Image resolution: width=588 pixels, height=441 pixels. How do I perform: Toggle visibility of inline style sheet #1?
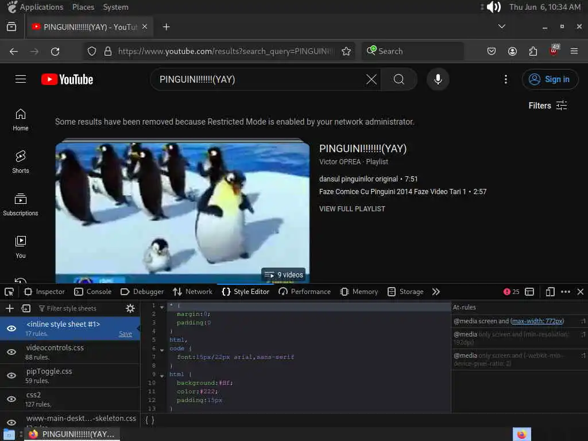tap(11, 328)
